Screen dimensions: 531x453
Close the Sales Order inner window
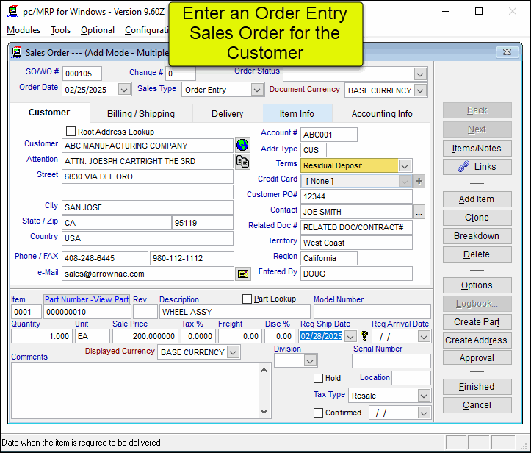507,52
